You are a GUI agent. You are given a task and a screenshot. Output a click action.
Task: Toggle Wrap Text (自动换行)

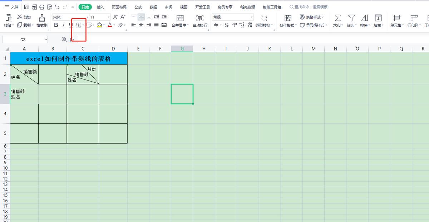tap(200, 18)
